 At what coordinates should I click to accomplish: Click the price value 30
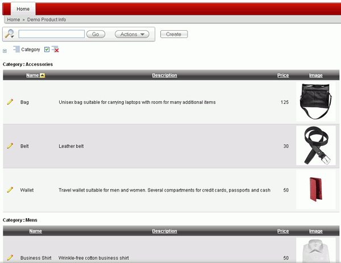[286, 146]
